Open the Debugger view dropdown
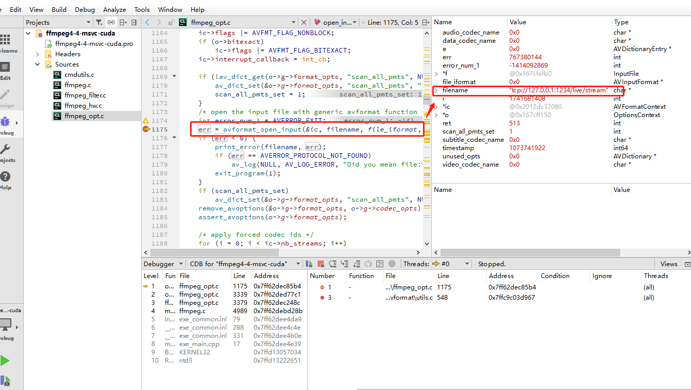 click(162, 264)
